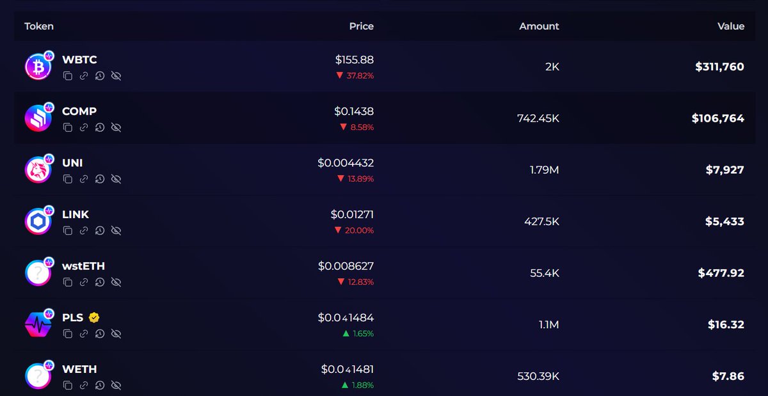Hide the wstETH token

pyautogui.click(x=116, y=282)
